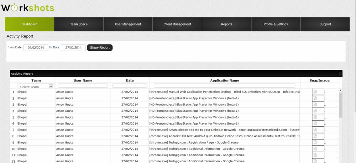The width and height of the screenshot is (356, 163).
Task: Click the Workshots logo
Action: [x=28, y=7]
